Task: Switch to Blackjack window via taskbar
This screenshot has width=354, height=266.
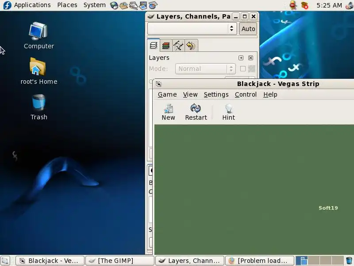Action: (x=50, y=261)
